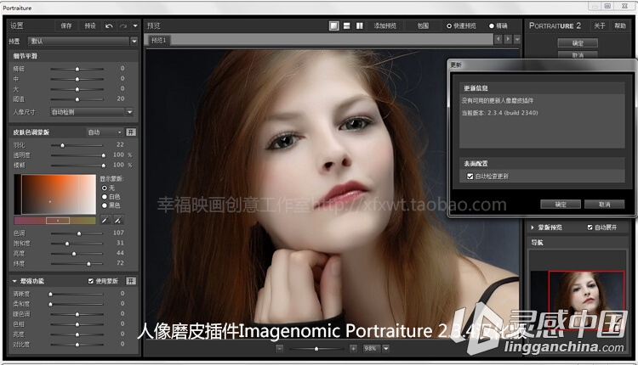This screenshot has height=365, width=638.
Task: Click the redo arrow icon in settings panel
Action: tap(122, 26)
